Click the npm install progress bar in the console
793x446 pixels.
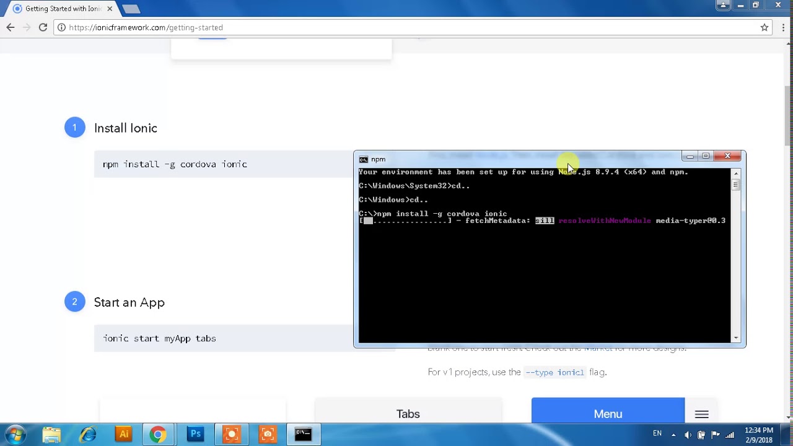click(405, 221)
